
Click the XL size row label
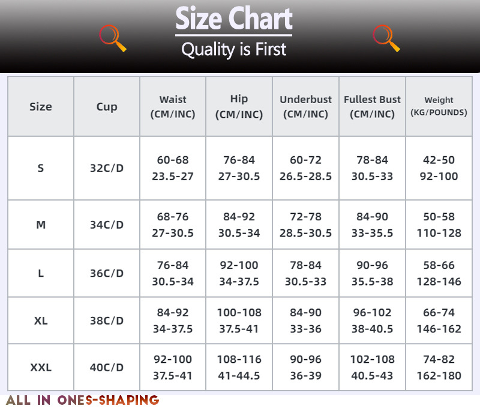tap(41, 320)
